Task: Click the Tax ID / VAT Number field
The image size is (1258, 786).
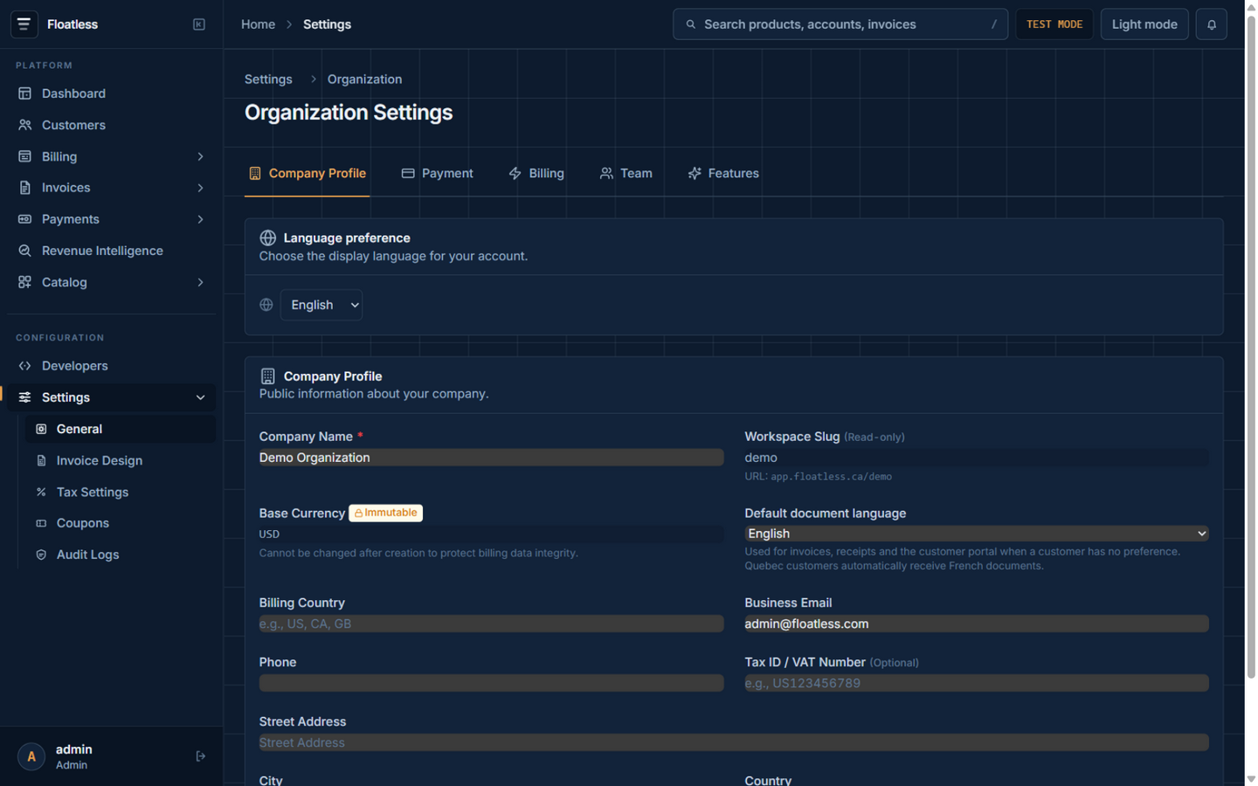Action: click(976, 683)
